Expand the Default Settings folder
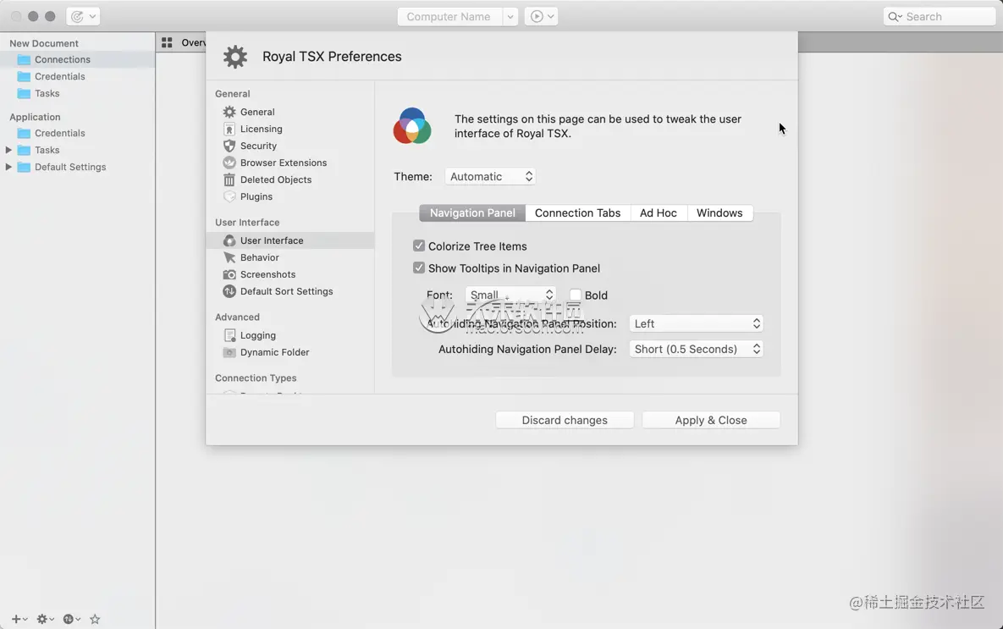The height and width of the screenshot is (629, 1003). point(8,167)
